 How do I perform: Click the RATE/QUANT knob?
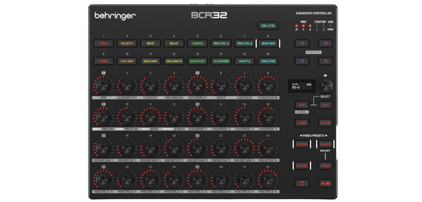click(x=150, y=117)
